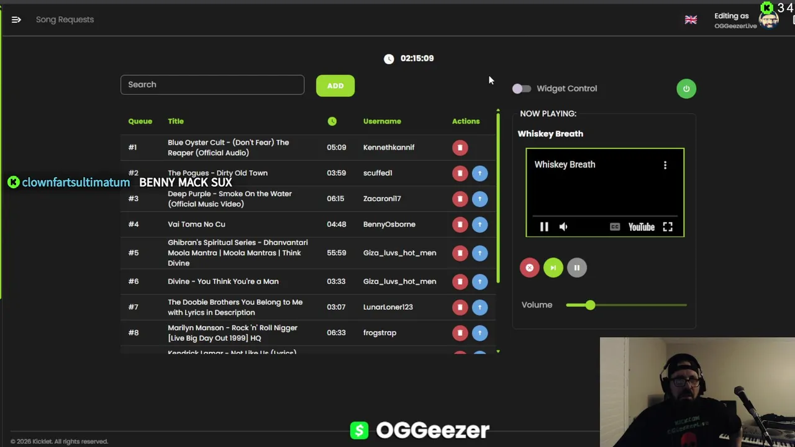Delete the Ghibran's Spiritual Series request
Screen dimensions: 795x447
click(460, 253)
